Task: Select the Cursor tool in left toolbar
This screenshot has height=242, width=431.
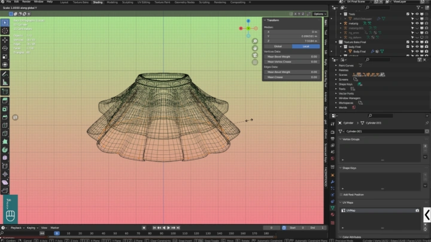Action: pyautogui.click(x=5, y=30)
